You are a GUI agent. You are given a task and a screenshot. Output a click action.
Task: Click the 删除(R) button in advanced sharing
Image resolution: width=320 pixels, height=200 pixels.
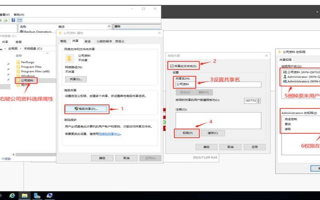point(204,92)
